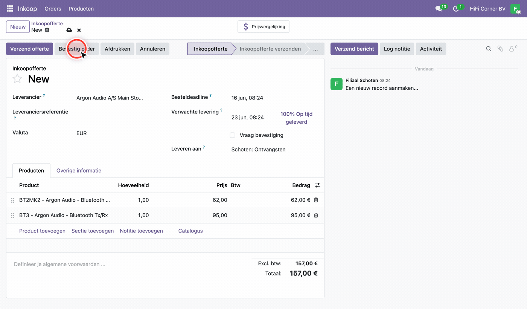Switch to the Overige informatie tab
This screenshot has height=309, width=527.
coord(79,171)
